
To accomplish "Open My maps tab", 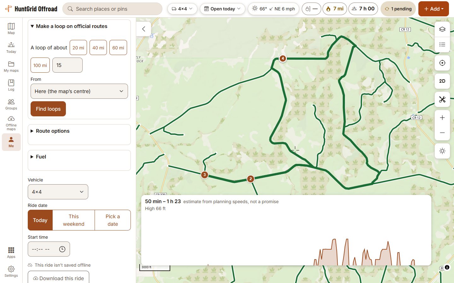I will (x=11, y=66).
